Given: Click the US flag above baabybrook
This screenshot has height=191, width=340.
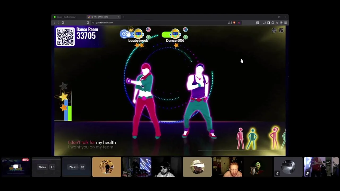Looking at the screenshot, I should 148,29.
